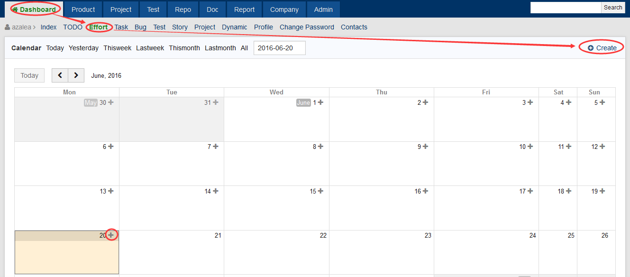Click the plus icon on June 20
630x277 pixels.
click(x=111, y=235)
